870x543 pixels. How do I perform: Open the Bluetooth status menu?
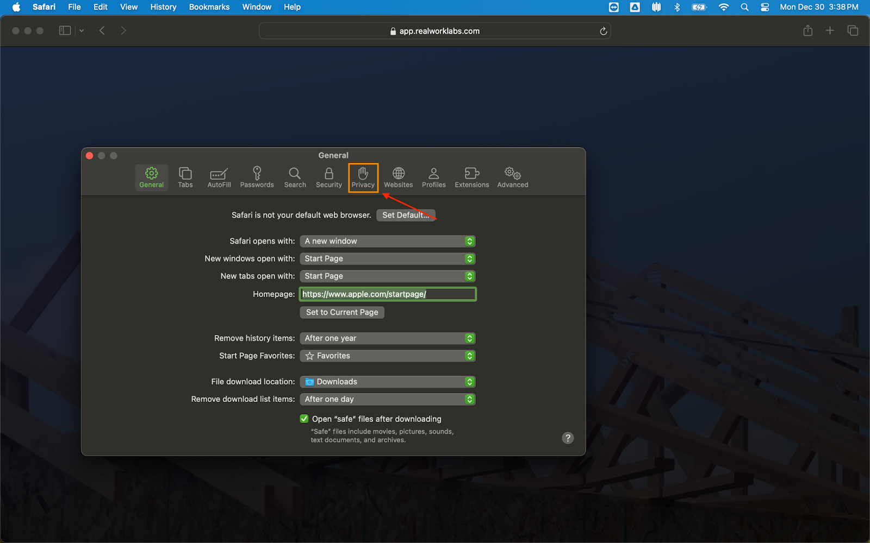coord(677,7)
